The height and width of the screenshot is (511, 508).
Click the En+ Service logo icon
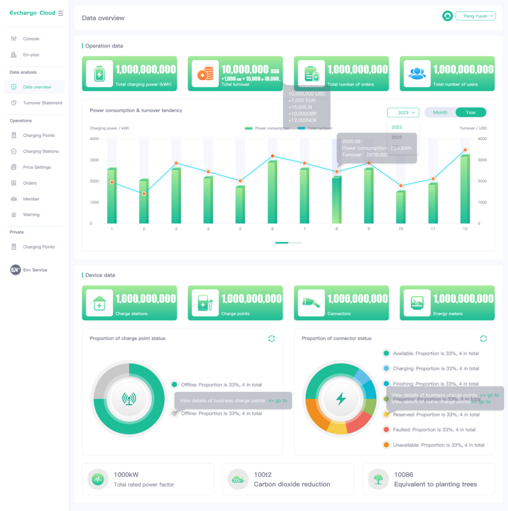click(15, 270)
